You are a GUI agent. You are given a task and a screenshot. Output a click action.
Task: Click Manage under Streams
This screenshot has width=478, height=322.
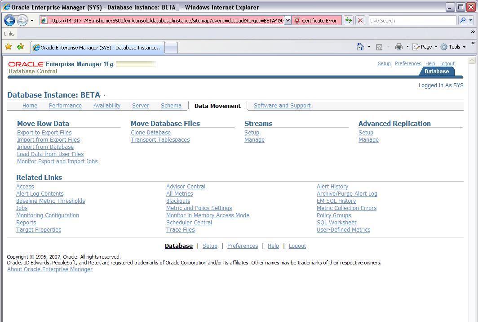point(255,140)
